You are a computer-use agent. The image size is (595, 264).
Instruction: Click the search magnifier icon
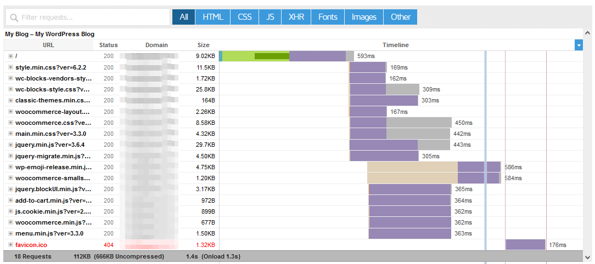tap(14, 18)
